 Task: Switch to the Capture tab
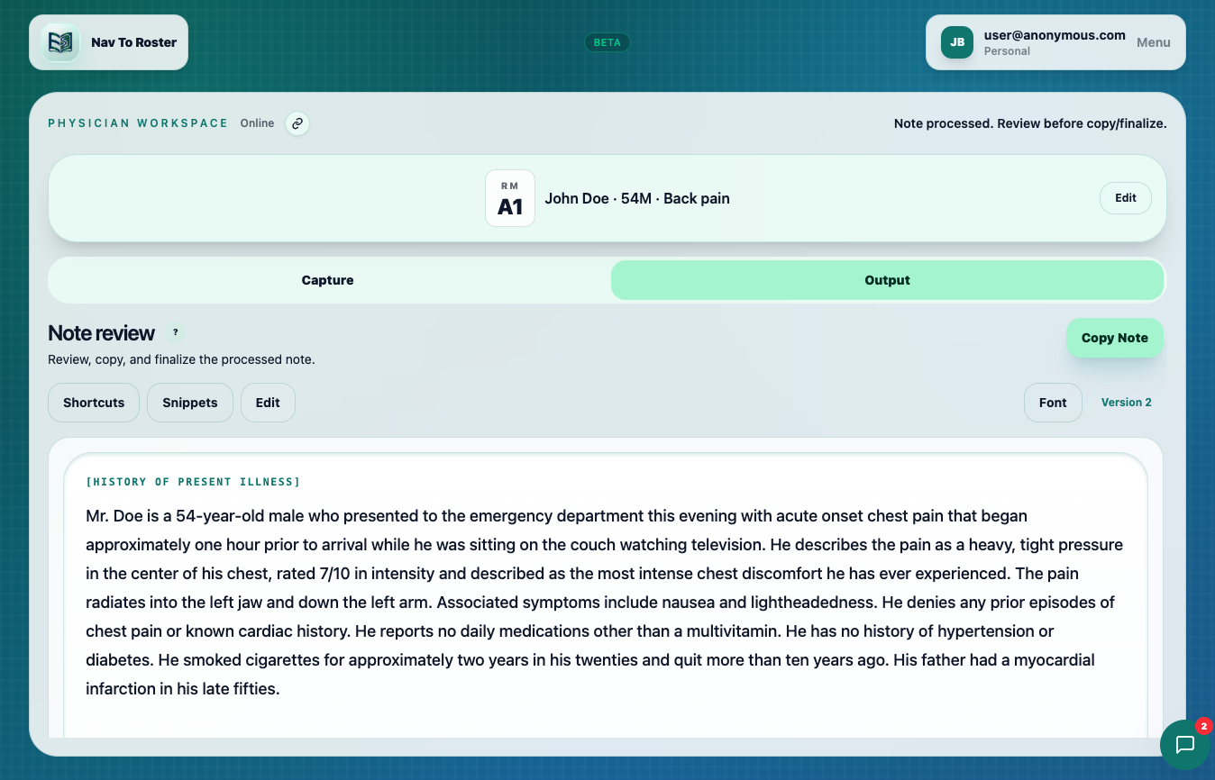(328, 280)
